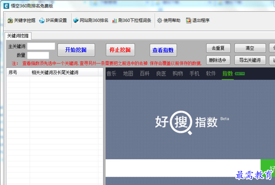Click the 主关键词 input field
Viewport: 275px width, 185px height.
tap(41, 46)
